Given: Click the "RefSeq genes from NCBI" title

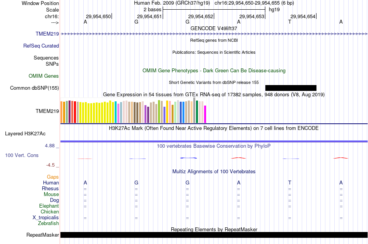Looking at the screenshot, I should (214, 40).
